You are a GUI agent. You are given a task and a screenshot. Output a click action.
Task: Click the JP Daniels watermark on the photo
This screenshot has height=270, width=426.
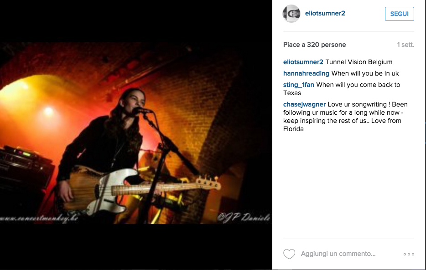tap(244, 218)
